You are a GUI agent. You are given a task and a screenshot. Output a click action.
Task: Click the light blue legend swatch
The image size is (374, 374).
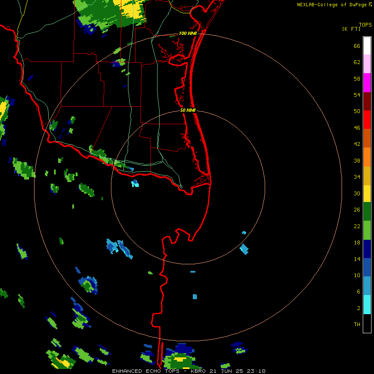coord(367,286)
